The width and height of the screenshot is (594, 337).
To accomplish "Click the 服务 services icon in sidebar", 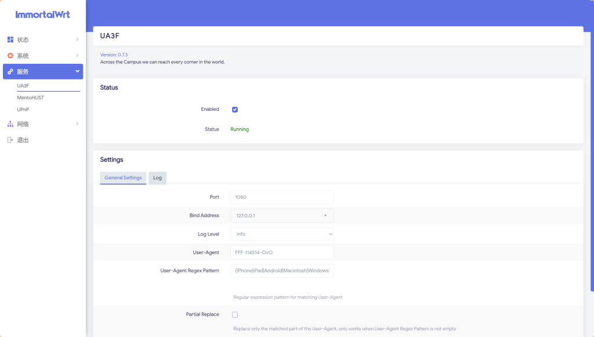I will pyautogui.click(x=10, y=71).
